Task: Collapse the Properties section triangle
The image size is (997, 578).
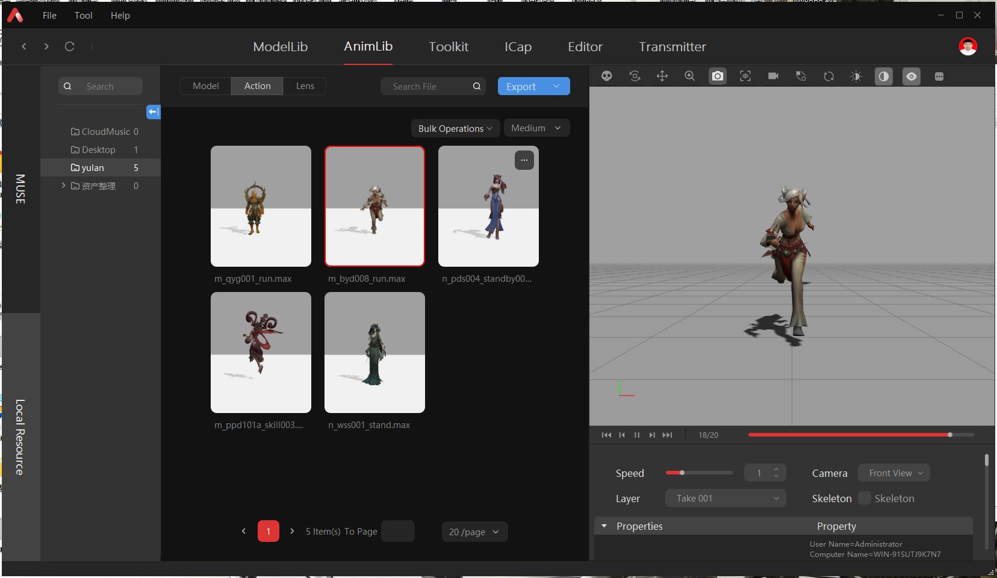Action: tap(604, 526)
